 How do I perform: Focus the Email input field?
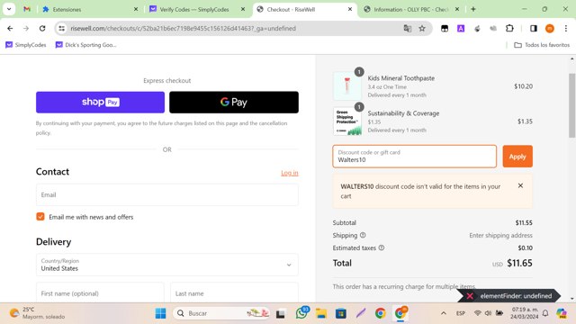coord(167,194)
